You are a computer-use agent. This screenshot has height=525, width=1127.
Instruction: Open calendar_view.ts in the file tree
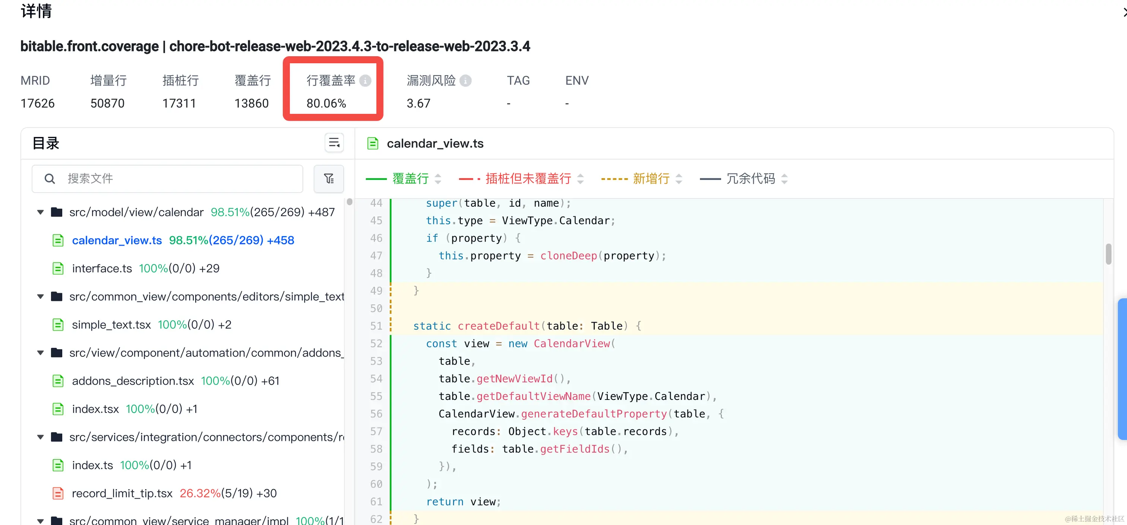(x=117, y=241)
